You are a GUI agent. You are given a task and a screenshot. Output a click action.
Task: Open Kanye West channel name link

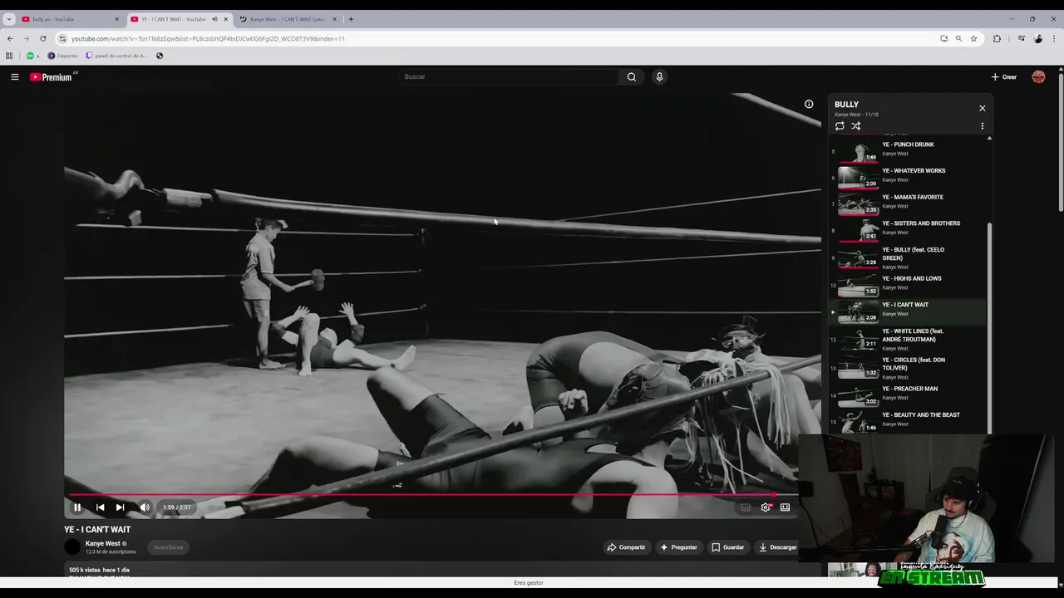[103, 543]
